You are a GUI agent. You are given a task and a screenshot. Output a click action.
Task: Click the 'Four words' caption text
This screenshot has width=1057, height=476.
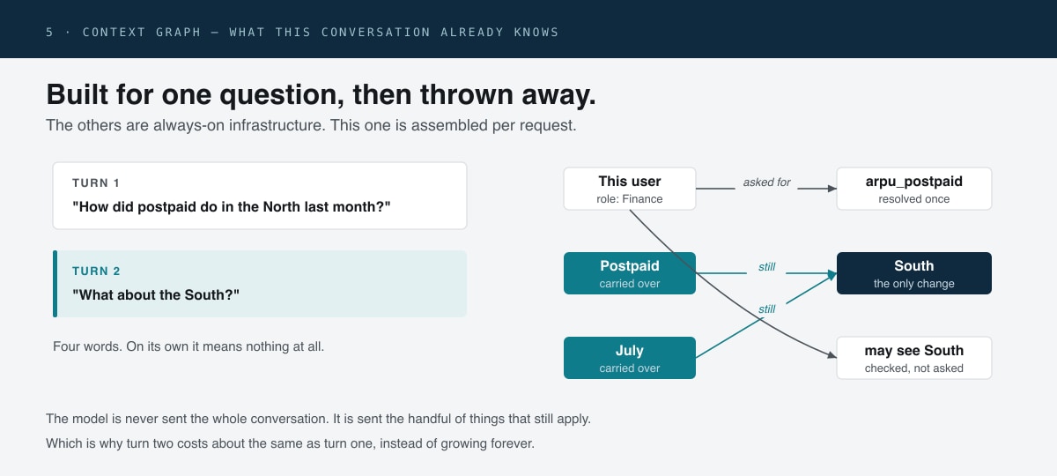point(188,346)
